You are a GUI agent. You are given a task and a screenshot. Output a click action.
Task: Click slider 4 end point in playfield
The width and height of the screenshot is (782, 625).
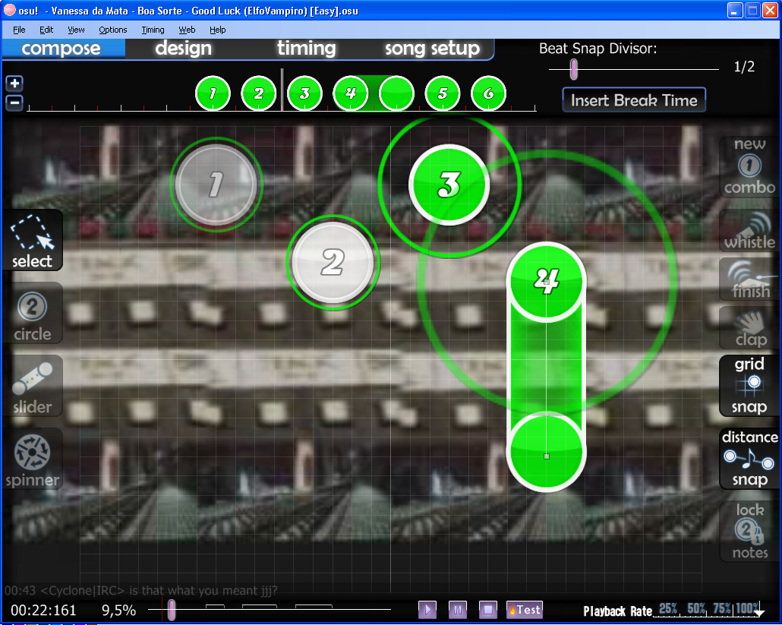pos(547,456)
